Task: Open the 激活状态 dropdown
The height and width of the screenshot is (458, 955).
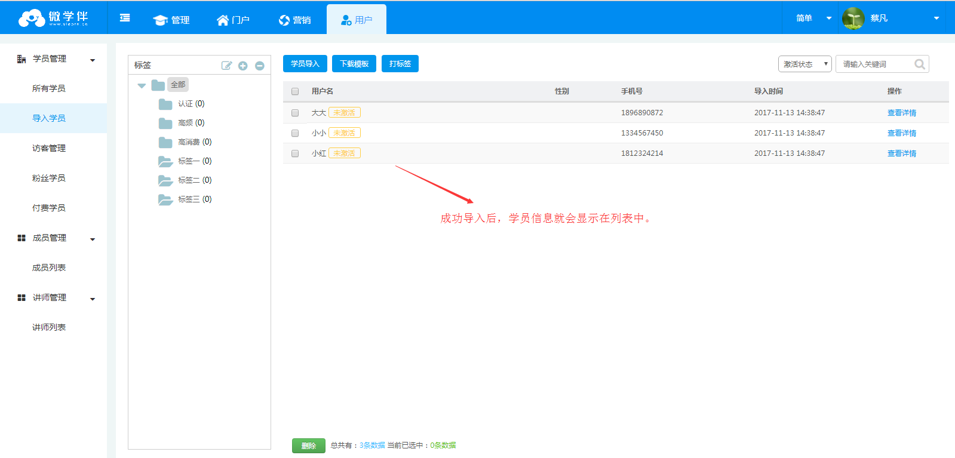Action: click(x=804, y=64)
